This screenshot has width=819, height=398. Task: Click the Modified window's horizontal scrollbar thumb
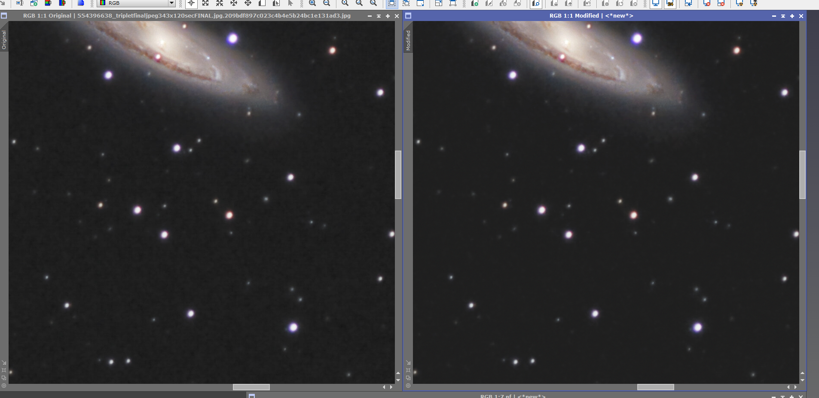[656, 387]
